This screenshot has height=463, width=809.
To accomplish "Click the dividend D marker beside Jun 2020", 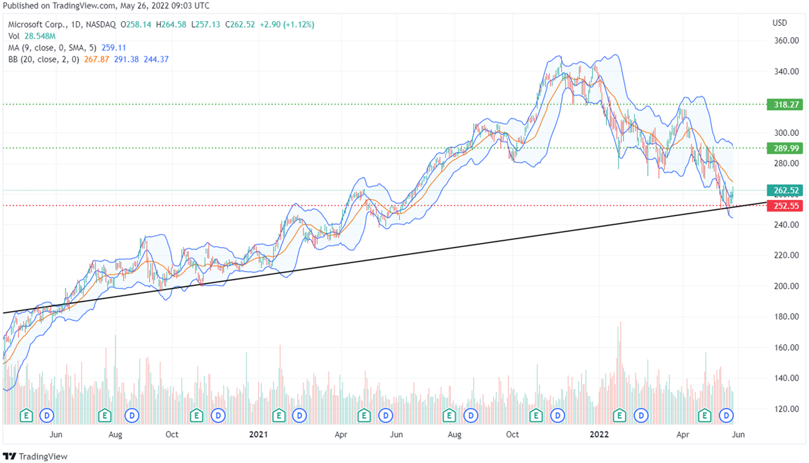I will pos(47,416).
